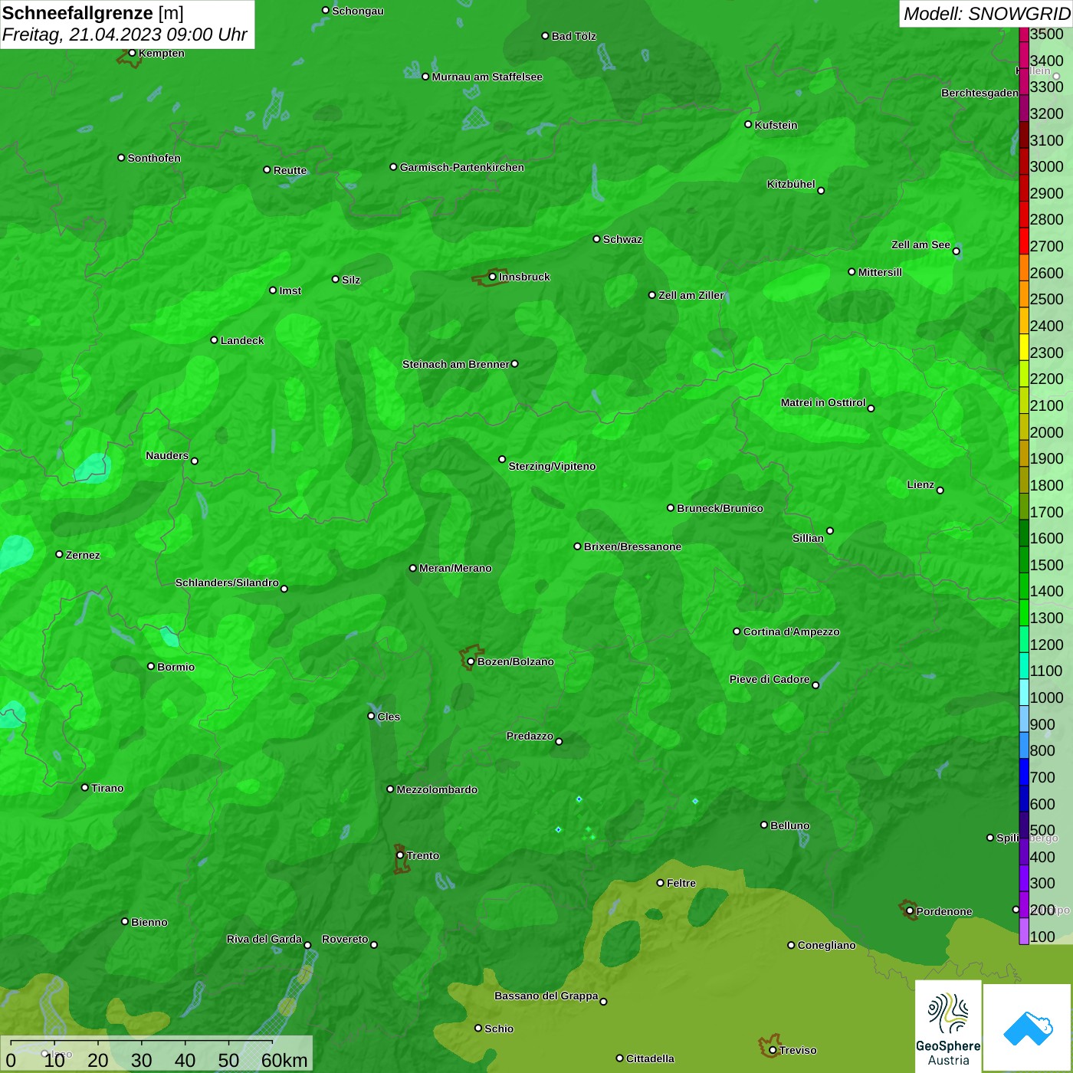Image resolution: width=1073 pixels, height=1073 pixels.
Task: Click the 2300 m yellow legend swatch
Action: pyautogui.click(x=1024, y=347)
